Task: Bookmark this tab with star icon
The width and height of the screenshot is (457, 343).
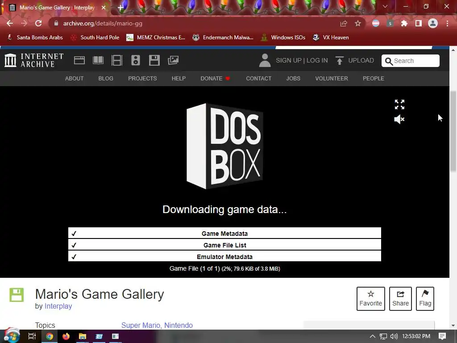Action: [358, 23]
